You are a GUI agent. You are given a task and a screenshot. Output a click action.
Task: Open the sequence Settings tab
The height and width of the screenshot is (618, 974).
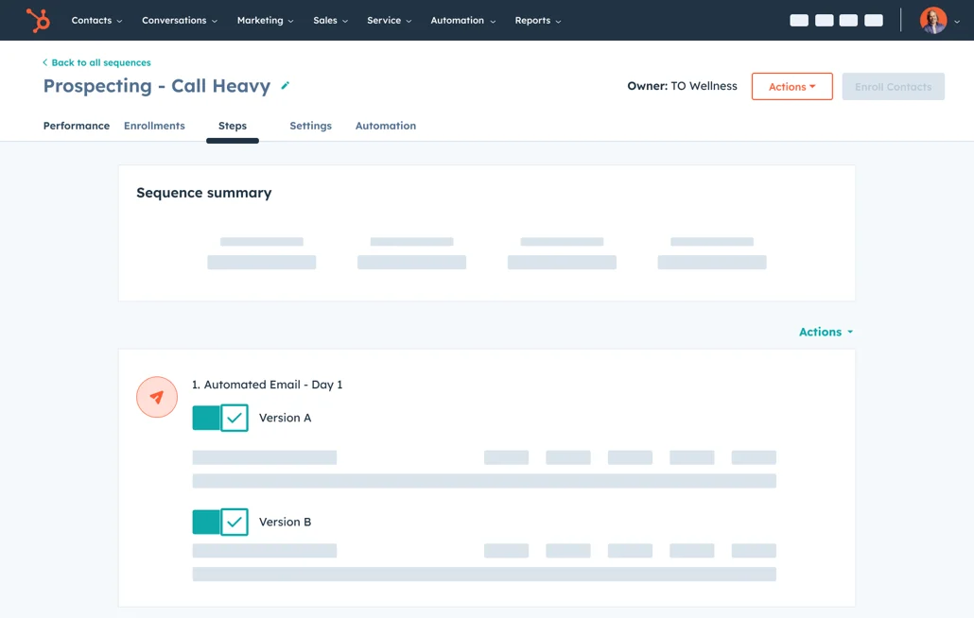(x=311, y=125)
